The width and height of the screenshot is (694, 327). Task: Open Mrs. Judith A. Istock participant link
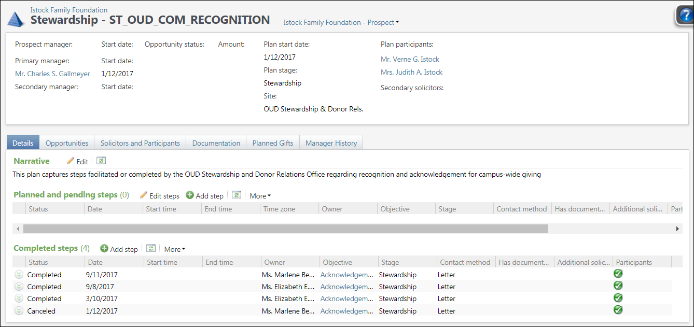[411, 72]
